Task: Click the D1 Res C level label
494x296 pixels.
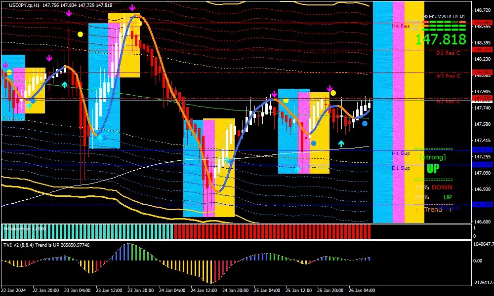Action: pos(448,53)
